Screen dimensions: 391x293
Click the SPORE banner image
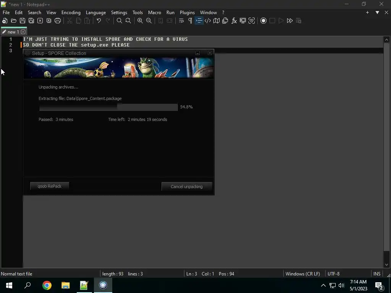(x=118, y=68)
